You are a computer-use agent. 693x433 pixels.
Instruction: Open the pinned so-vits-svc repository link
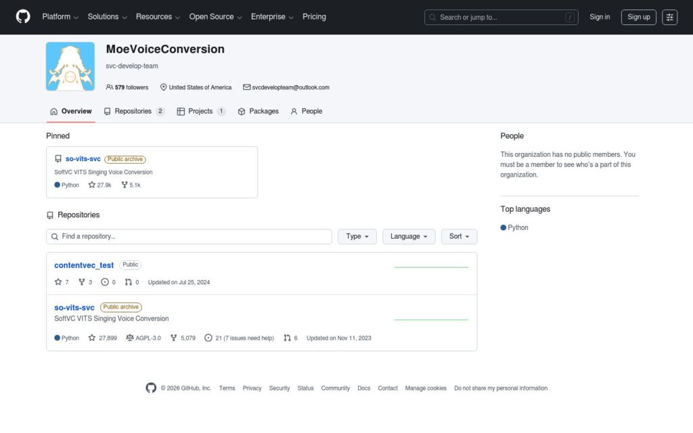(x=83, y=158)
